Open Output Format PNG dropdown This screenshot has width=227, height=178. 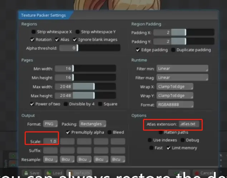point(50,124)
